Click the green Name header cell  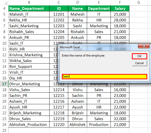click(78, 8)
